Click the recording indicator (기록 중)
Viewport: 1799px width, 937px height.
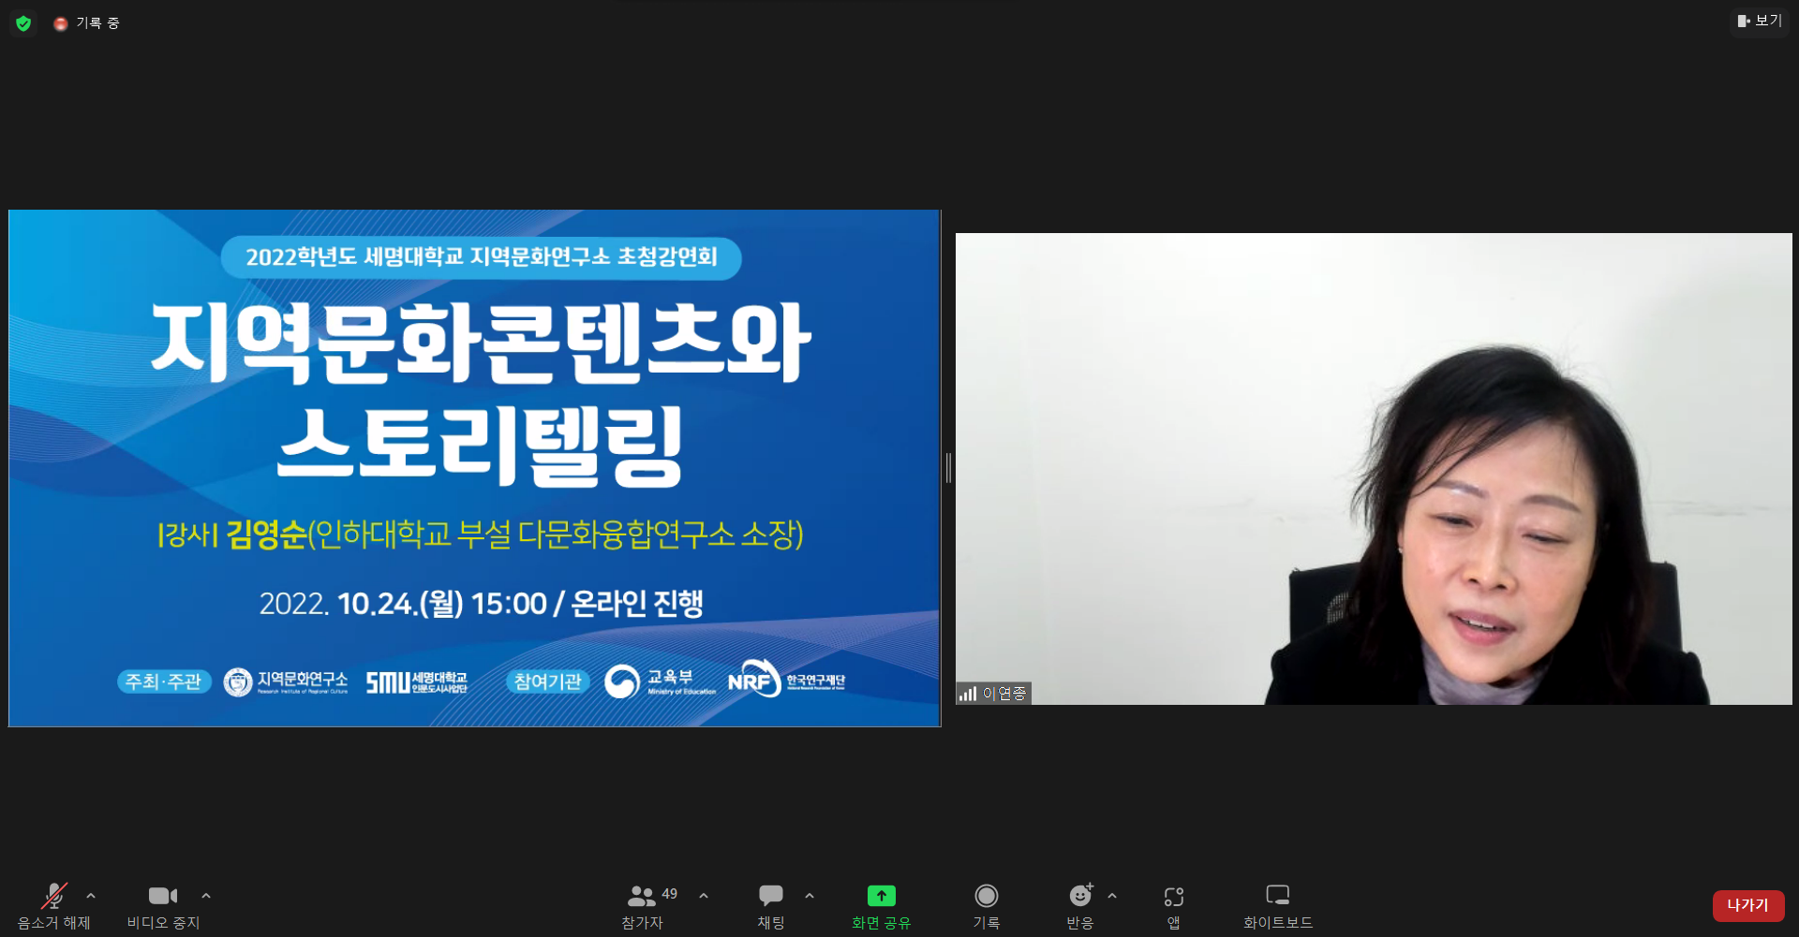click(x=87, y=23)
